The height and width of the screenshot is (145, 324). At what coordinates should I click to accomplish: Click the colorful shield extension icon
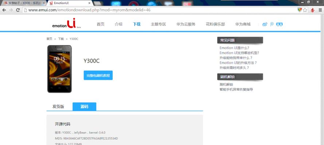tap(300, 10)
